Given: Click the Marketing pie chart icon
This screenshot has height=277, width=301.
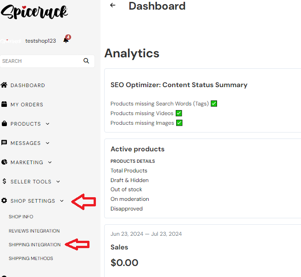Looking at the screenshot, I should point(4,162).
